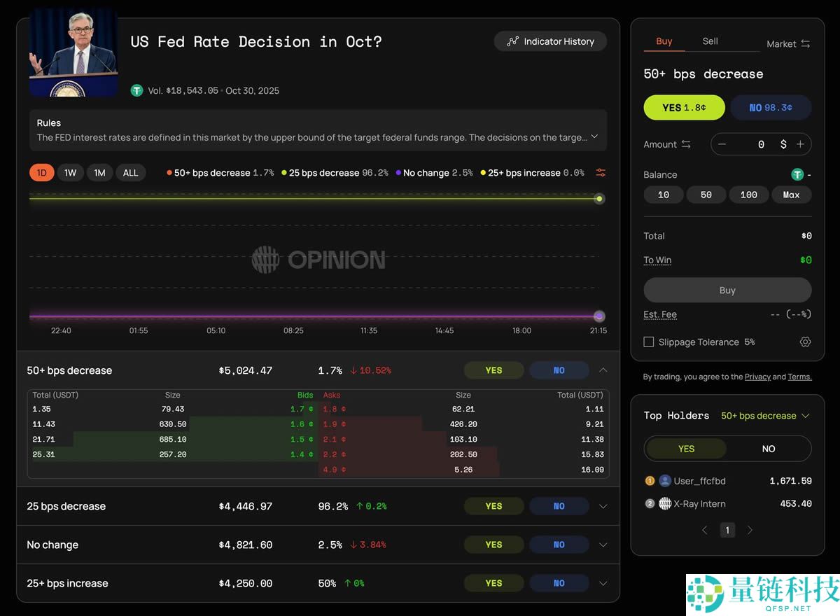Select NO 98.3¢ outcome in trade panel
The image size is (840, 616).
tap(770, 108)
